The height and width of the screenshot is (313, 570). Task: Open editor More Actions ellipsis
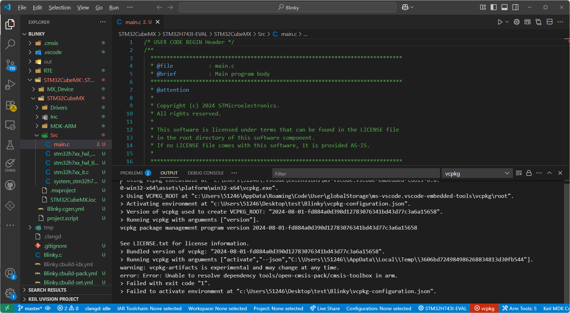click(x=560, y=22)
